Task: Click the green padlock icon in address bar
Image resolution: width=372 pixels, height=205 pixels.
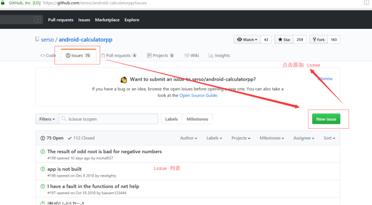Action: [x=3, y=3]
